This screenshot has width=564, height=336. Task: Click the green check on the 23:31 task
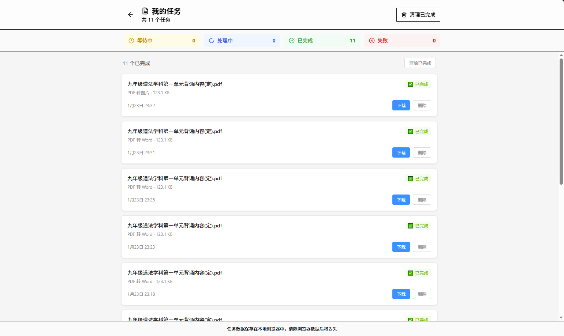[x=411, y=132]
